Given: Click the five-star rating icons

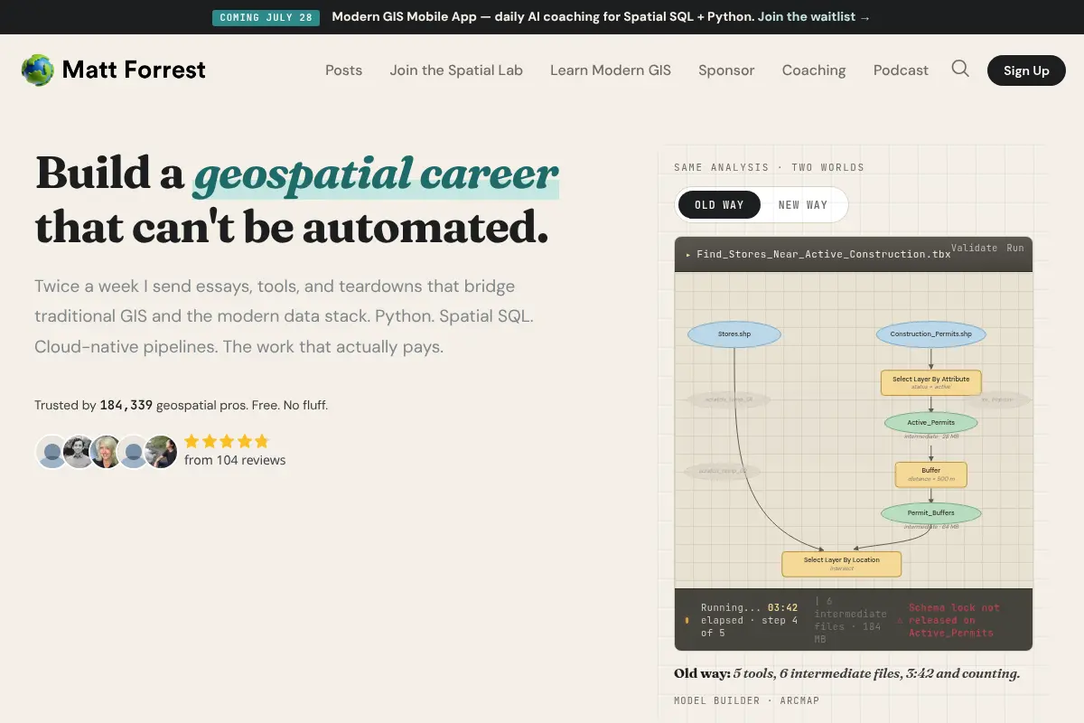Looking at the screenshot, I should point(227,441).
